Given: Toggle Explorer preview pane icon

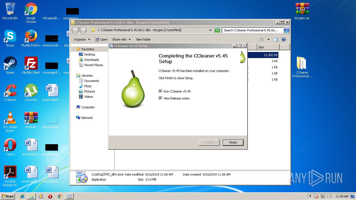Looking at the screenshot, I should (x=276, y=39).
